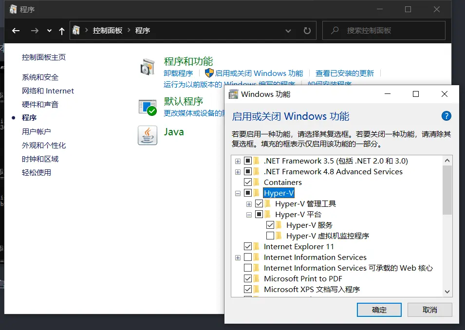Click the 程序和功能 icon
Viewport: 465px width, 330px height.
(148, 67)
